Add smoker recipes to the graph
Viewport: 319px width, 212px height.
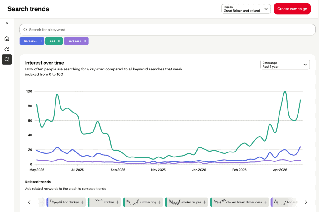pos(204,202)
